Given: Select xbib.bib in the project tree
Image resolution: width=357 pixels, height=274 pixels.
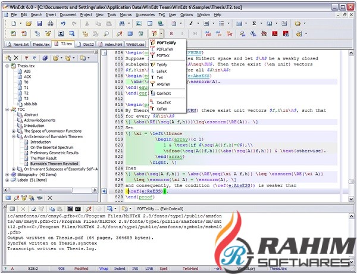Looking at the screenshot, I should pos(30,104).
